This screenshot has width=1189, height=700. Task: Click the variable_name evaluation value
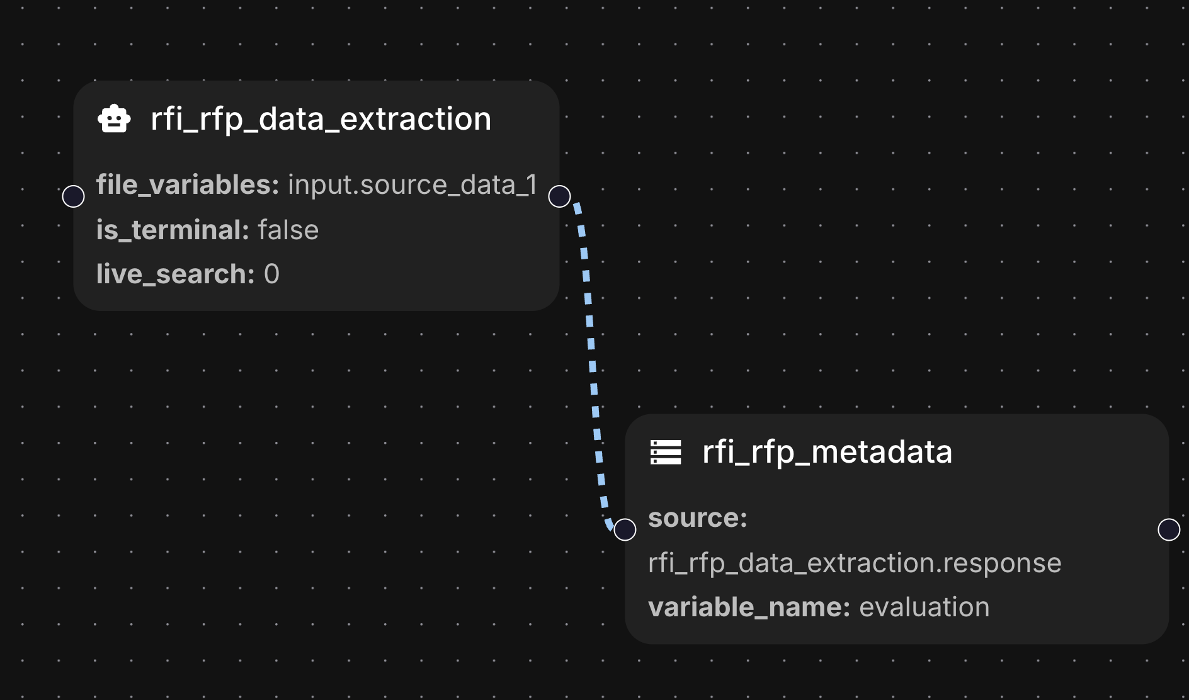point(924,606)
